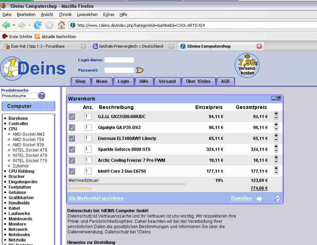Uncheck the Enermax ELT400AWT Liberty item
Screen dimensions: 317x245
point(72,138)
